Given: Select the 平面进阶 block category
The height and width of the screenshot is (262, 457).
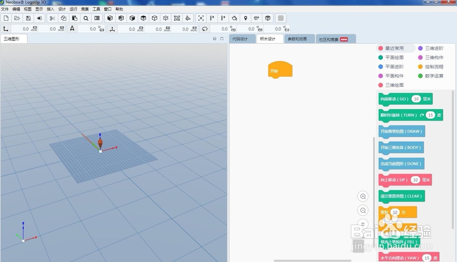Looking at the screenshot, I should pos(391,67).
